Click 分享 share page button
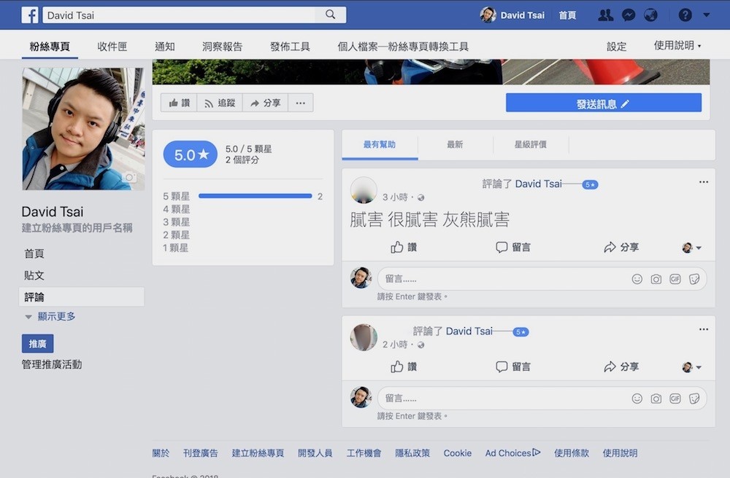 266,103
